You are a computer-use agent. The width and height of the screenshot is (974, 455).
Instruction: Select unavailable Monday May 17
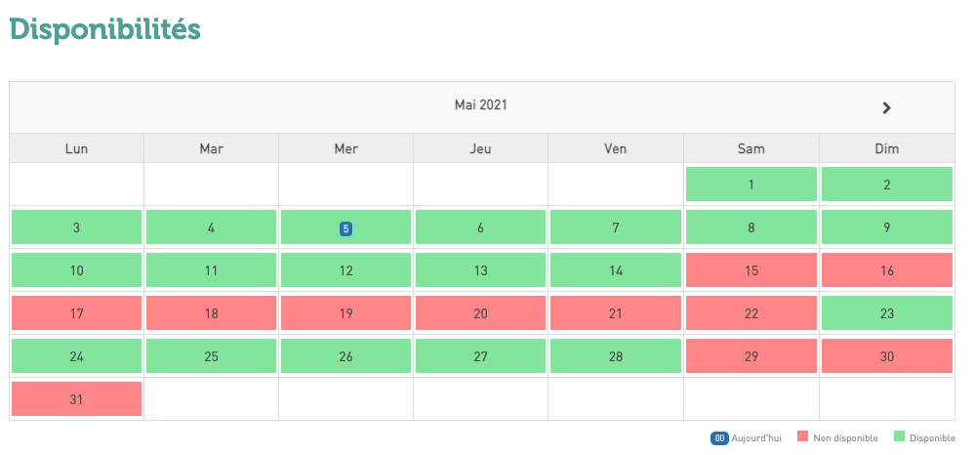77,313
